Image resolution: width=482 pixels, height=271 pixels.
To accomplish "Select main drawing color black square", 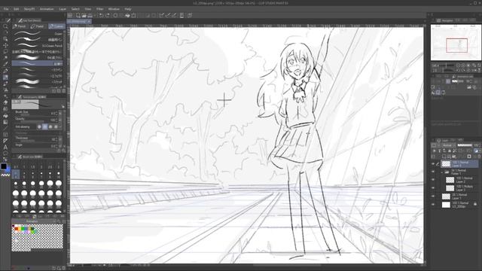I will point(3,166).
